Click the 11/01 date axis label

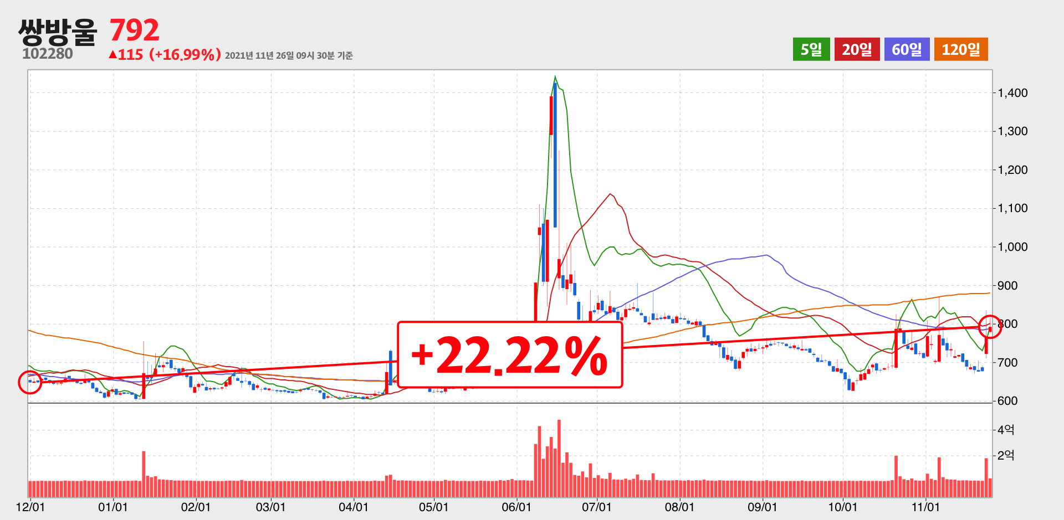tap(926, 507)
